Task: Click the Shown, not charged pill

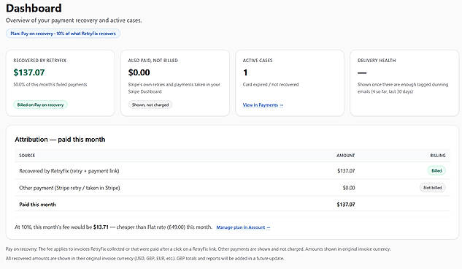Action: pos(150,105)
